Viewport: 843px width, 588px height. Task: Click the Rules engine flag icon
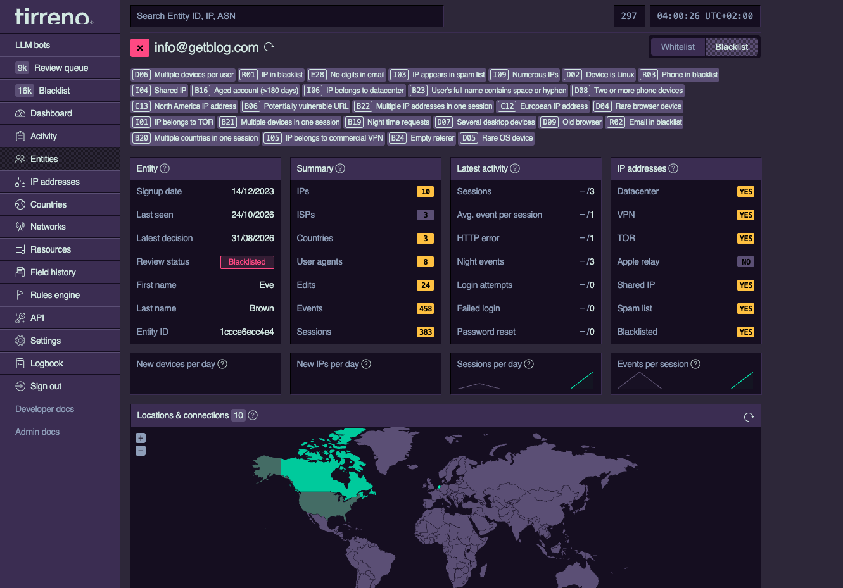pyautogui.click(x=20, y=295)
